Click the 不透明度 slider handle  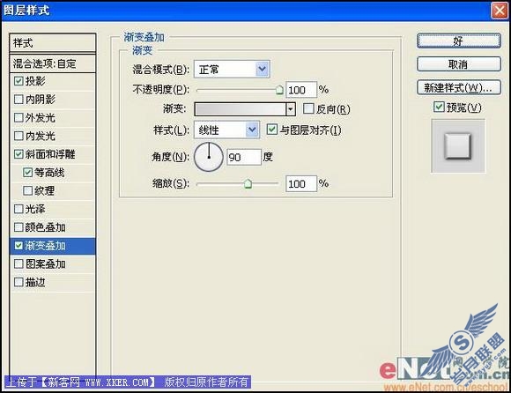click(279, 90)
